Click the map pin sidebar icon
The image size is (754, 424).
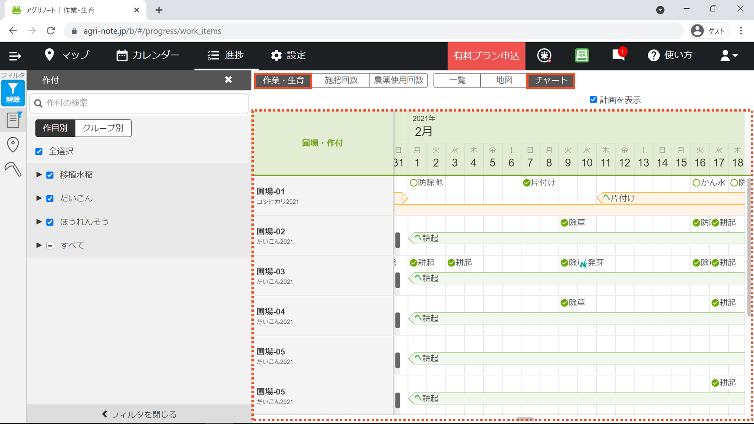pyautogui.click(x=13, y=144)
